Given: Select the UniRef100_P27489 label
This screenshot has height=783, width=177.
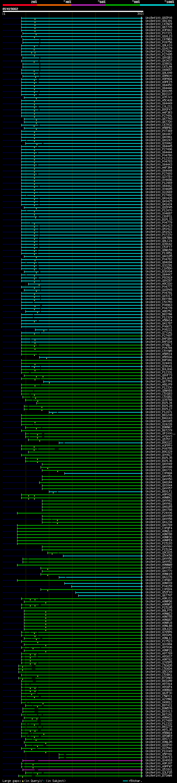Looking at the screenshot, I should click(x=159, y=721).
